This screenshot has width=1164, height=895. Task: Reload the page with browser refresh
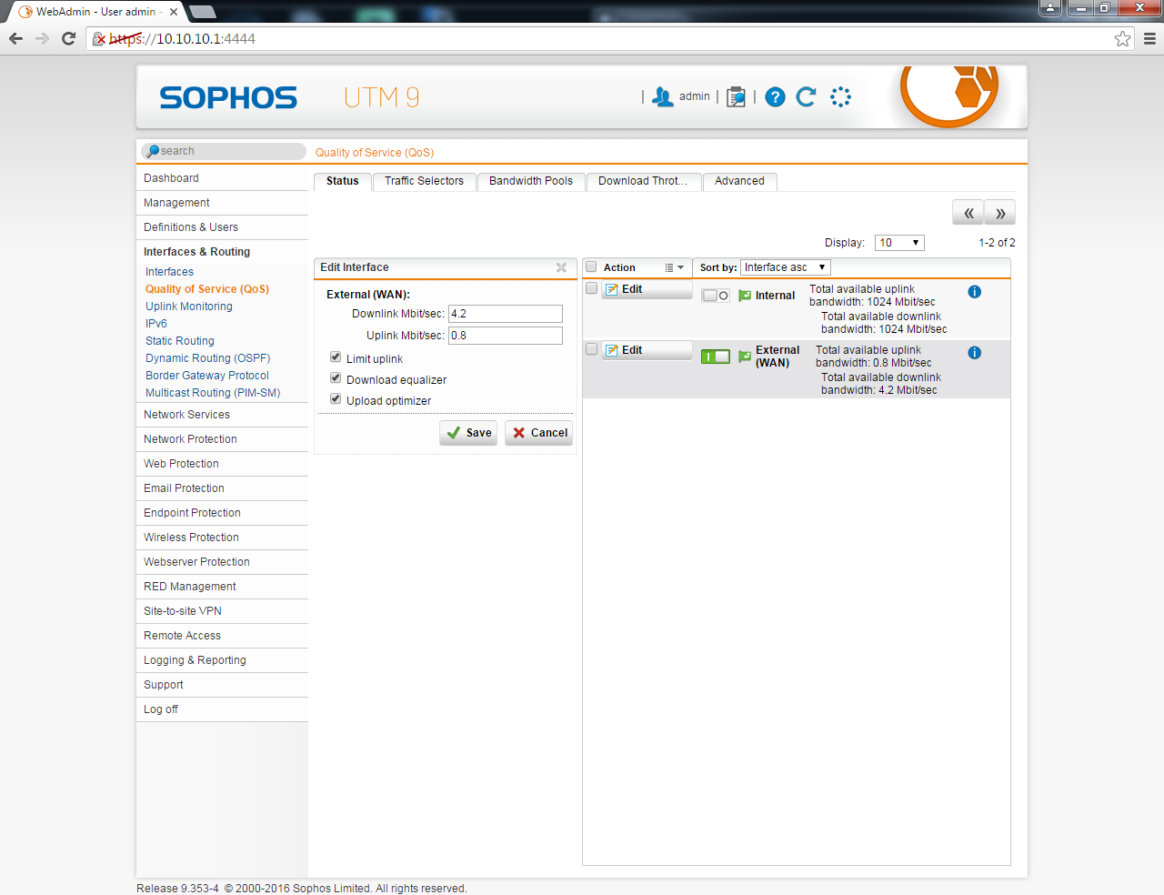point(68,38)
